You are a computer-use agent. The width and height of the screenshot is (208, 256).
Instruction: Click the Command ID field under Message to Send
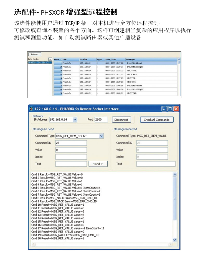pyautogui.click(x=71, y=143)
